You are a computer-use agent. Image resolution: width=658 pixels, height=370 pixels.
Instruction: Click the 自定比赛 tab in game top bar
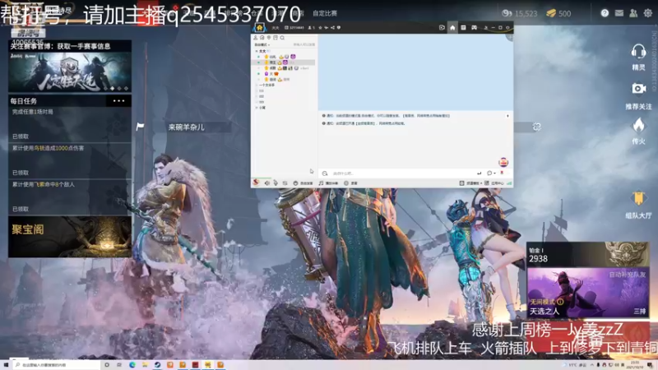tap(325, 13)
